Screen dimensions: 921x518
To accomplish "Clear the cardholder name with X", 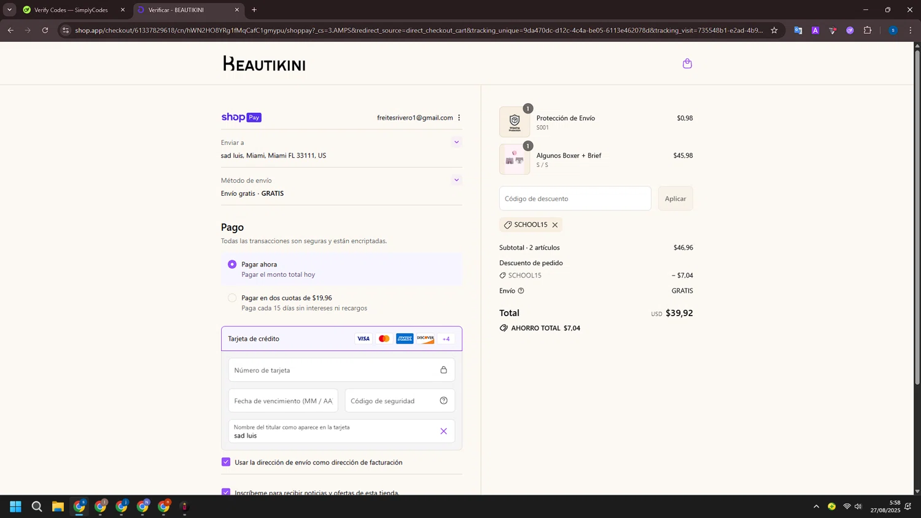I will click(x=443, y=431).
